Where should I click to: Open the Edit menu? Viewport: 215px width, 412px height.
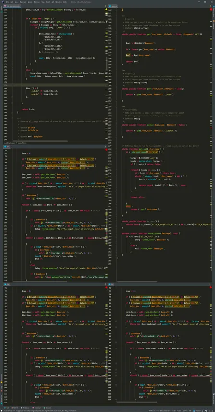tap(12, 2)
